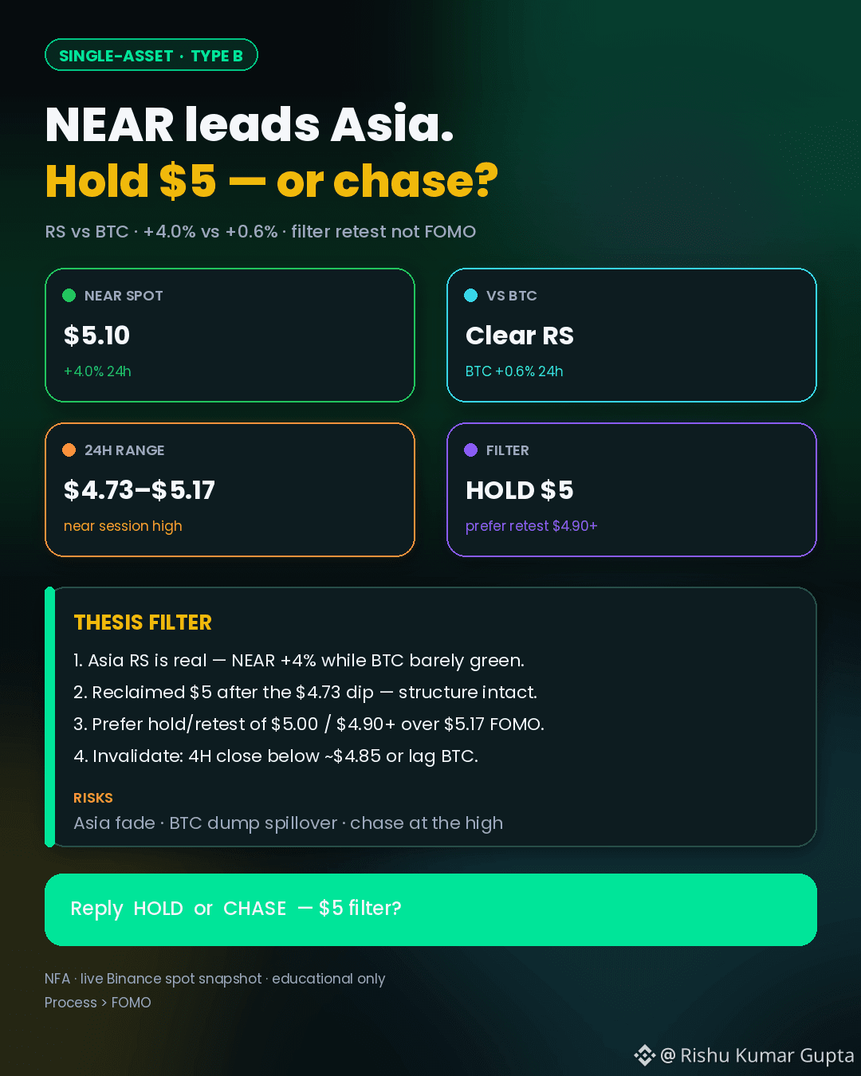Click the Binance logo icon near author name

[644, 1055]
